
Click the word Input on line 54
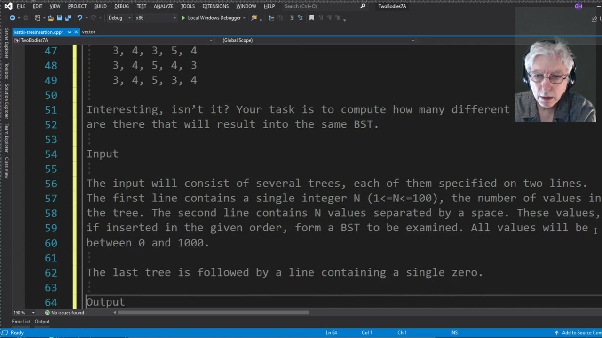(103, 154)
